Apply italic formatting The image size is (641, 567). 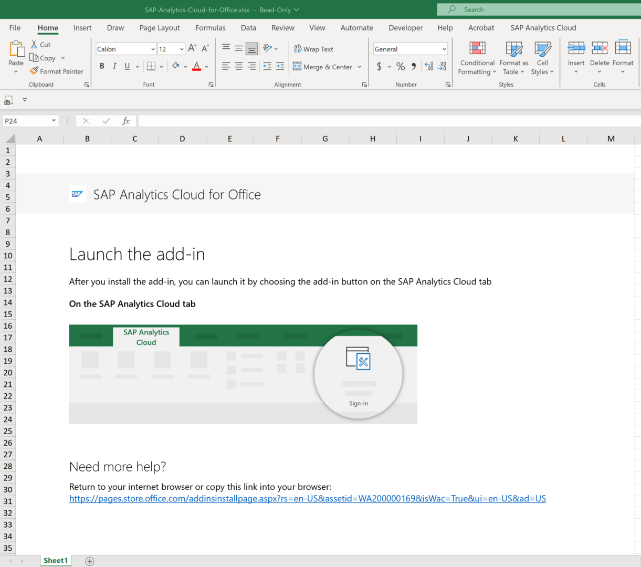(114, 66)
